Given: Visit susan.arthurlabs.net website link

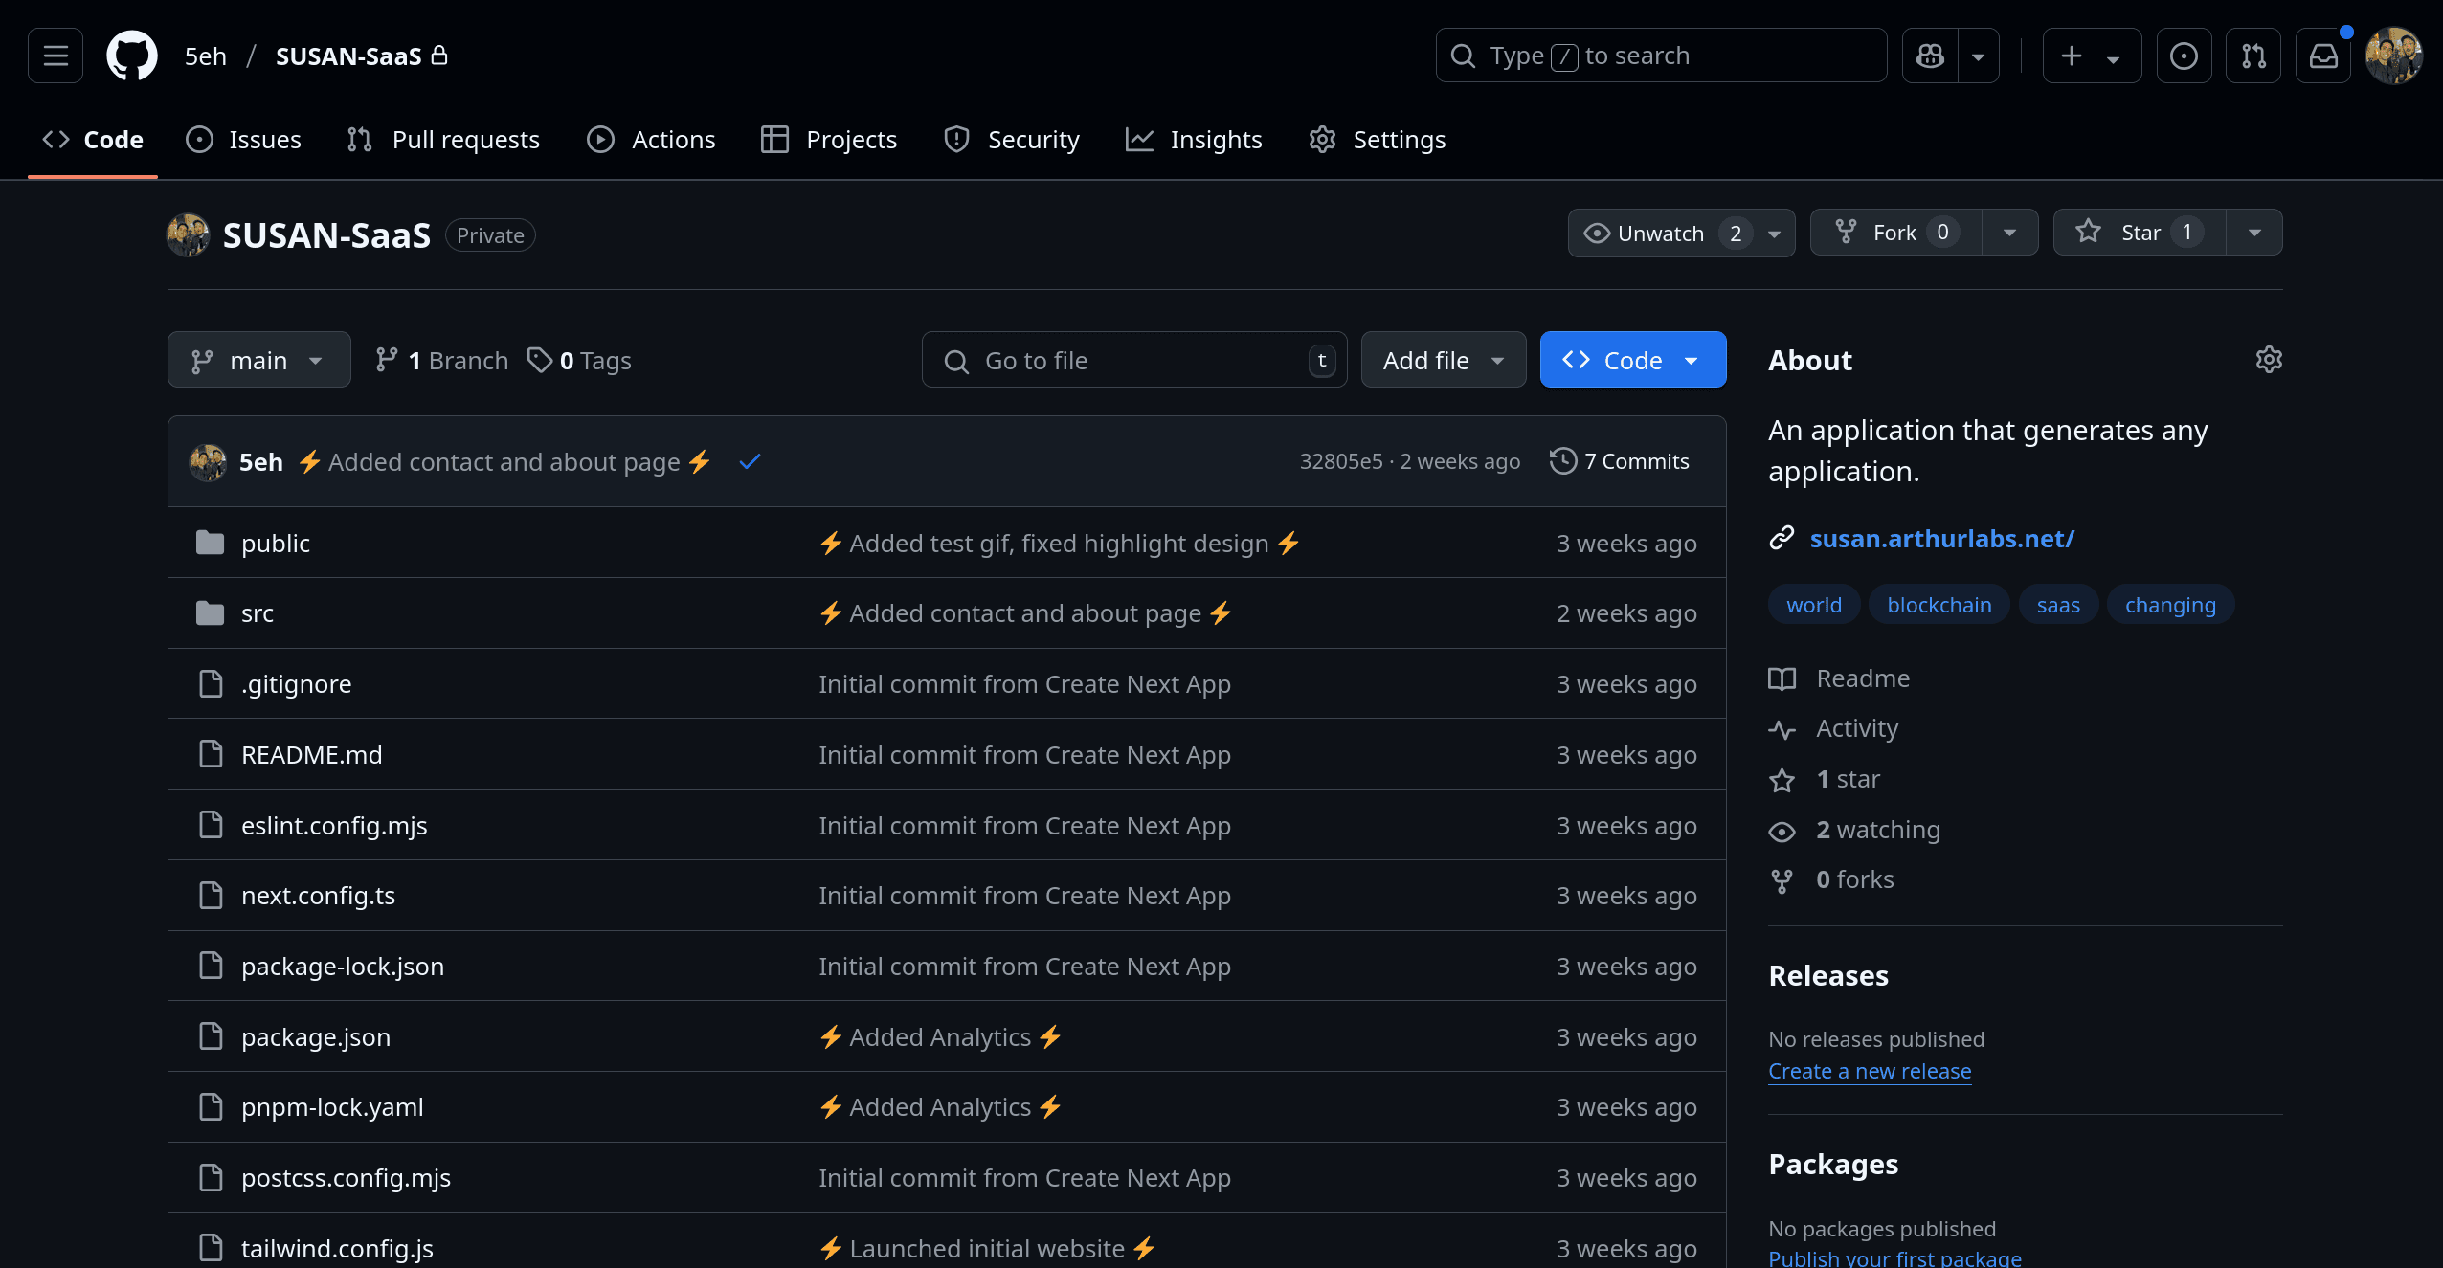Looking at the screenshot, I should 1941,539.
